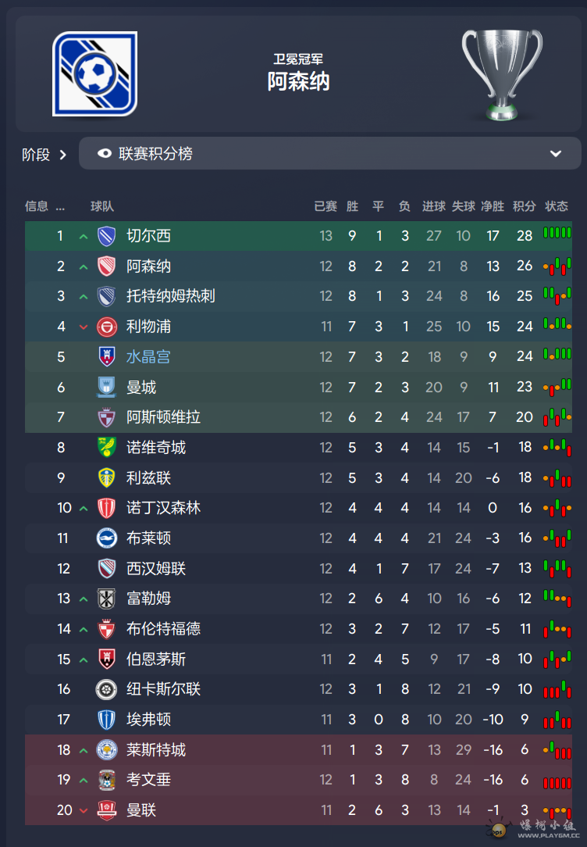This screenshot has width=587, height=847.
Task: Open the 信息 column ellipsis menu
Action: 60,206
